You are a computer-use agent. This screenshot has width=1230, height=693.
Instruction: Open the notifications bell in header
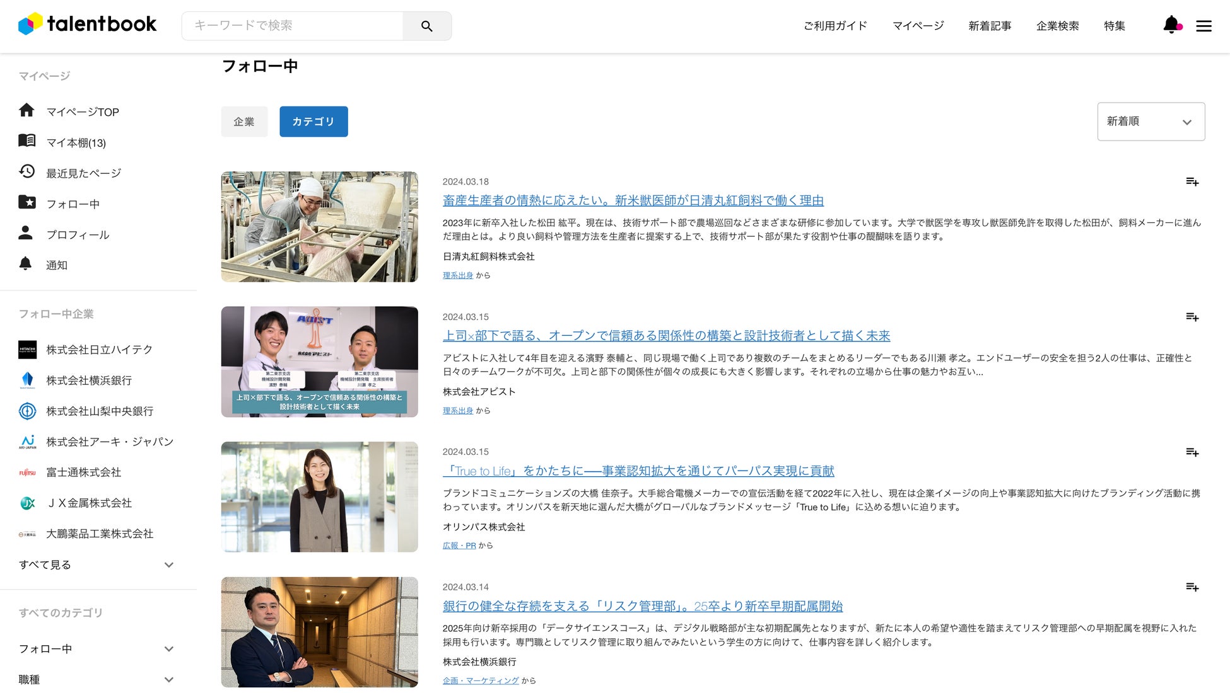(1171, 25)
